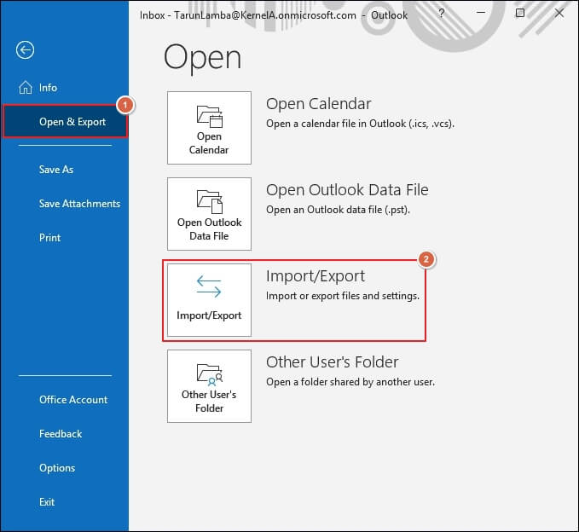Close the Outlook window

559,13
